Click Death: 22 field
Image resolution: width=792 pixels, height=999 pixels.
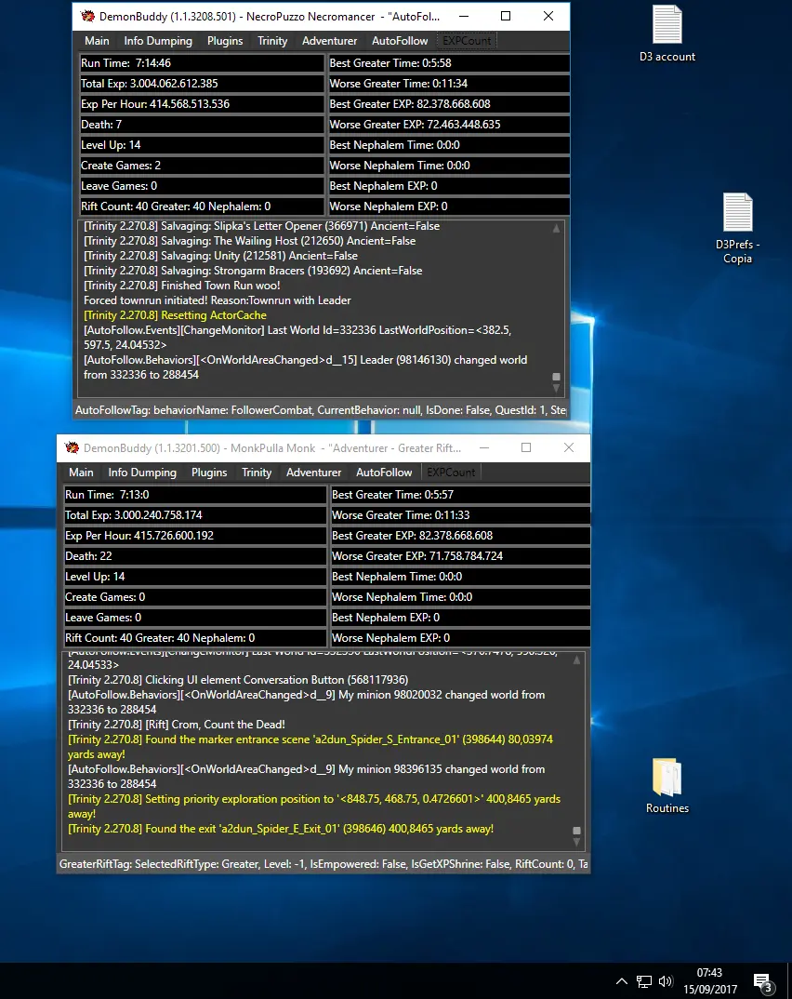195,555
